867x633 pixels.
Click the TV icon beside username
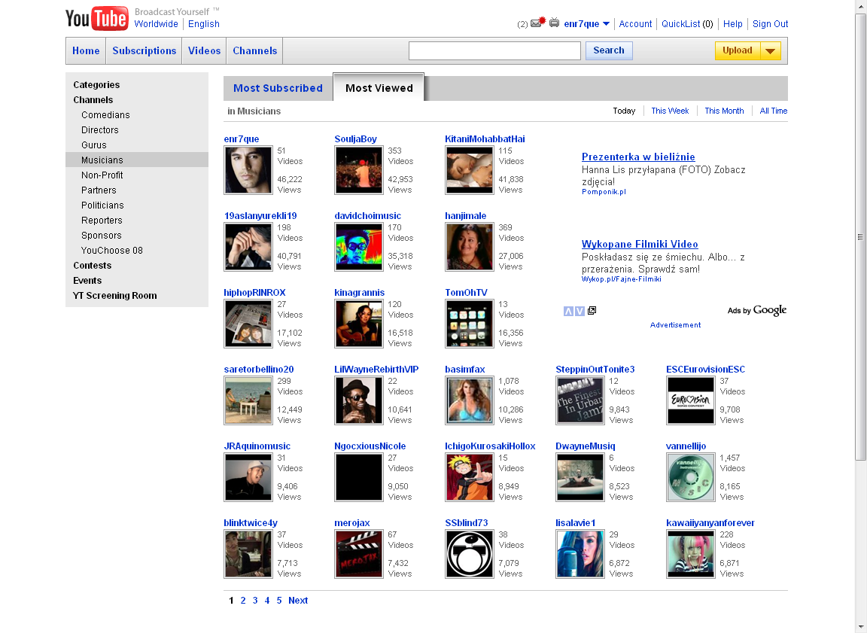click(554, 23)
